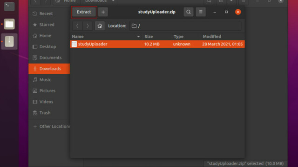Image resolution: width=298 pixels, height=167 pixels.
Task: Add files with the plus button
Action: coord(103,12)
